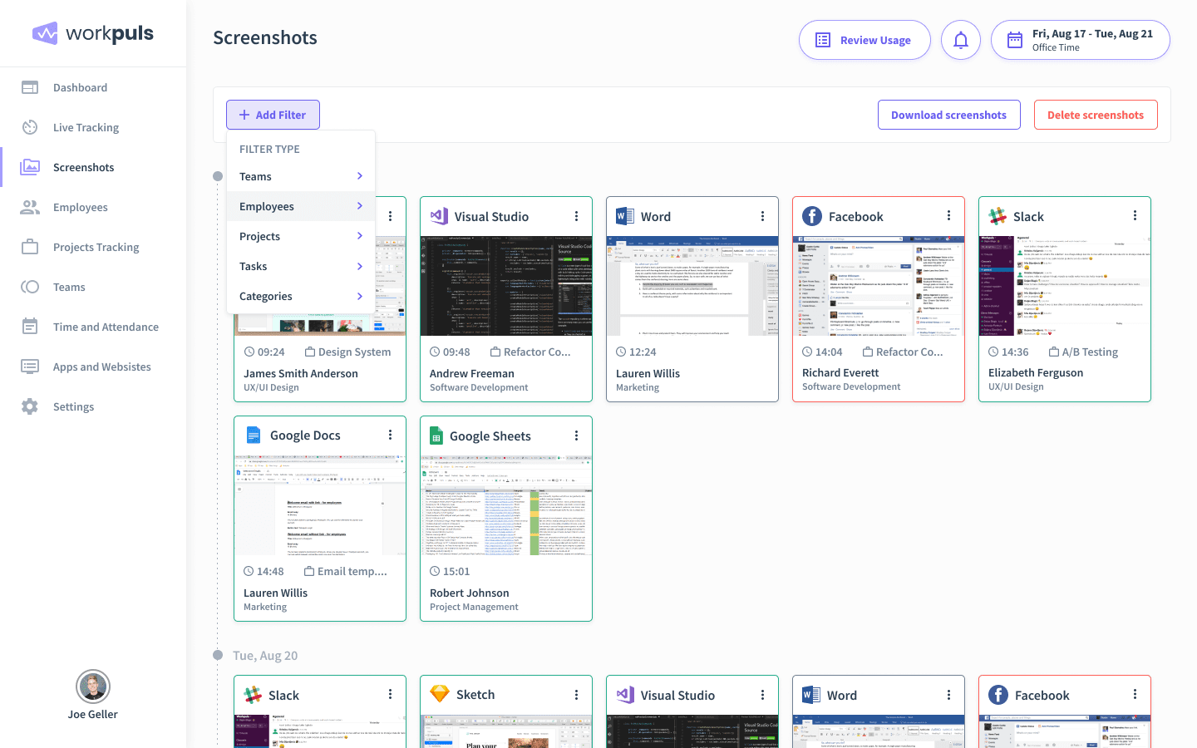Toggle the date group marker above the filter menu
Viewport: 1197px width, 748px height.
(x=217, y=176)
